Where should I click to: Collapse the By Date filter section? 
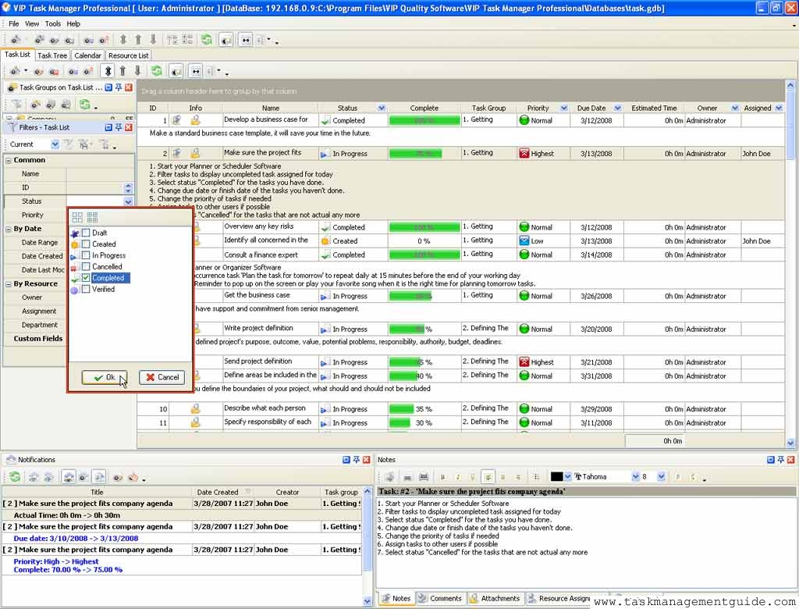8,229
